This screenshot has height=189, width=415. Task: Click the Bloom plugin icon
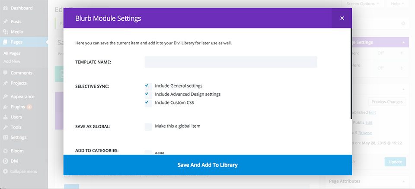click(5, 151)
